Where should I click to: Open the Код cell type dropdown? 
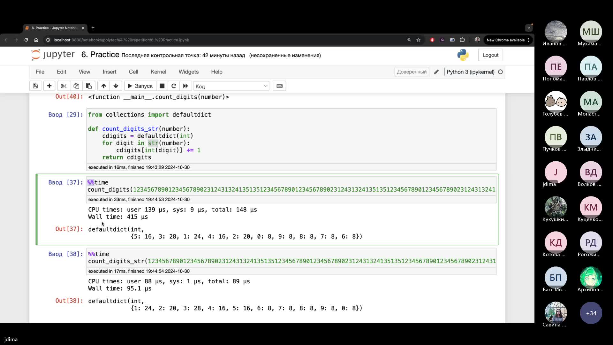coord(231,86)
